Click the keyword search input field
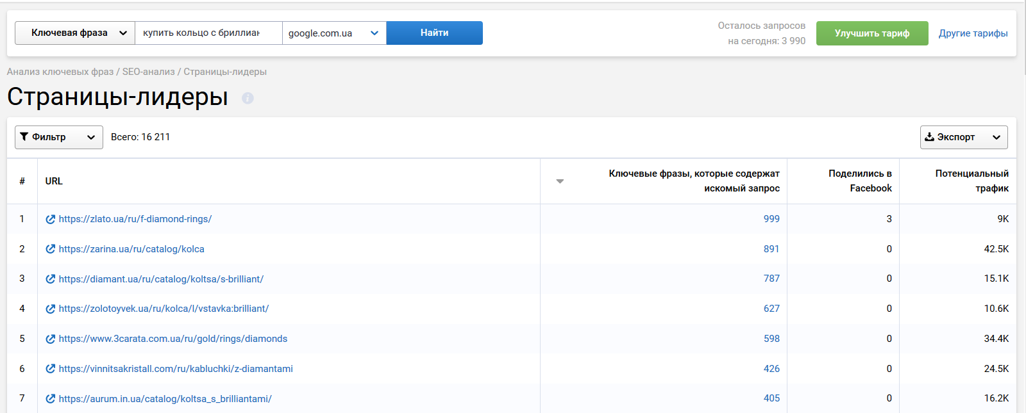The width and height of the screenshot is (1026, 413). pos(208,33)
